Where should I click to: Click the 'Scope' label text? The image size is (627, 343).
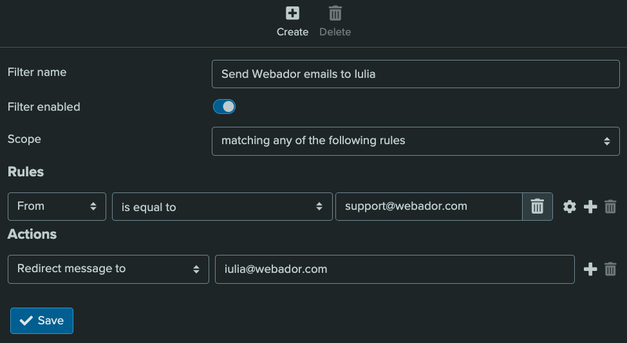coord(24,139)
